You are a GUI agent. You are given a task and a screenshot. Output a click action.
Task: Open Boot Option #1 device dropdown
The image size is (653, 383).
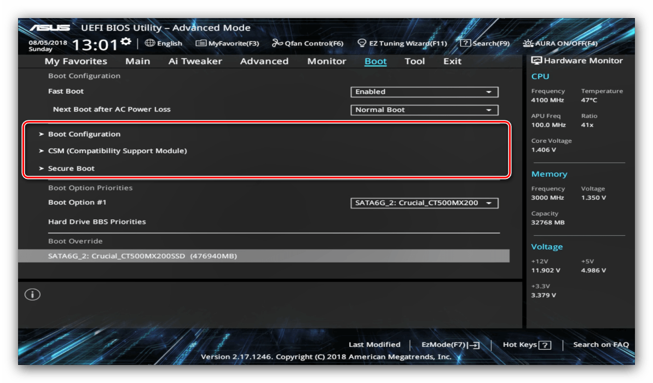click(x=424, y=203)
